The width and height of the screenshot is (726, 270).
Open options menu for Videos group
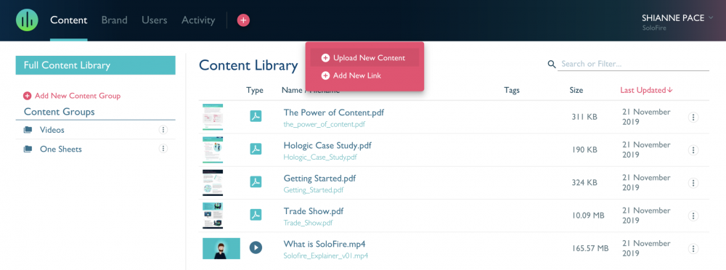[x=163, y=130]
